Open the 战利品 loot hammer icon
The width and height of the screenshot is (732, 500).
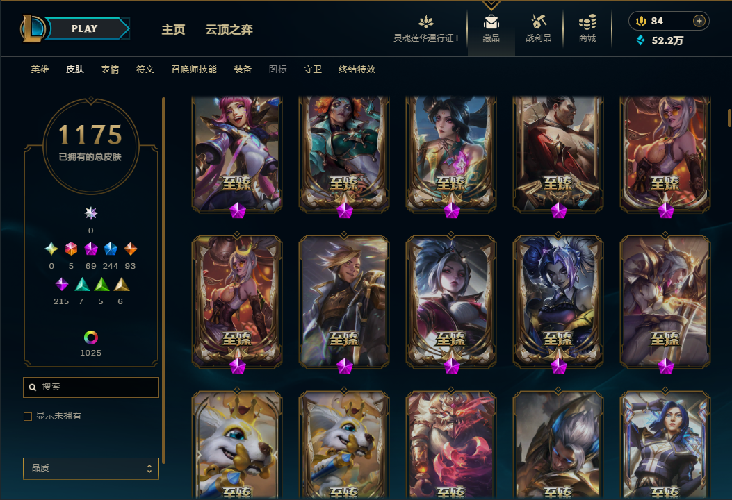pyautogui.click(x=538, y=22)
